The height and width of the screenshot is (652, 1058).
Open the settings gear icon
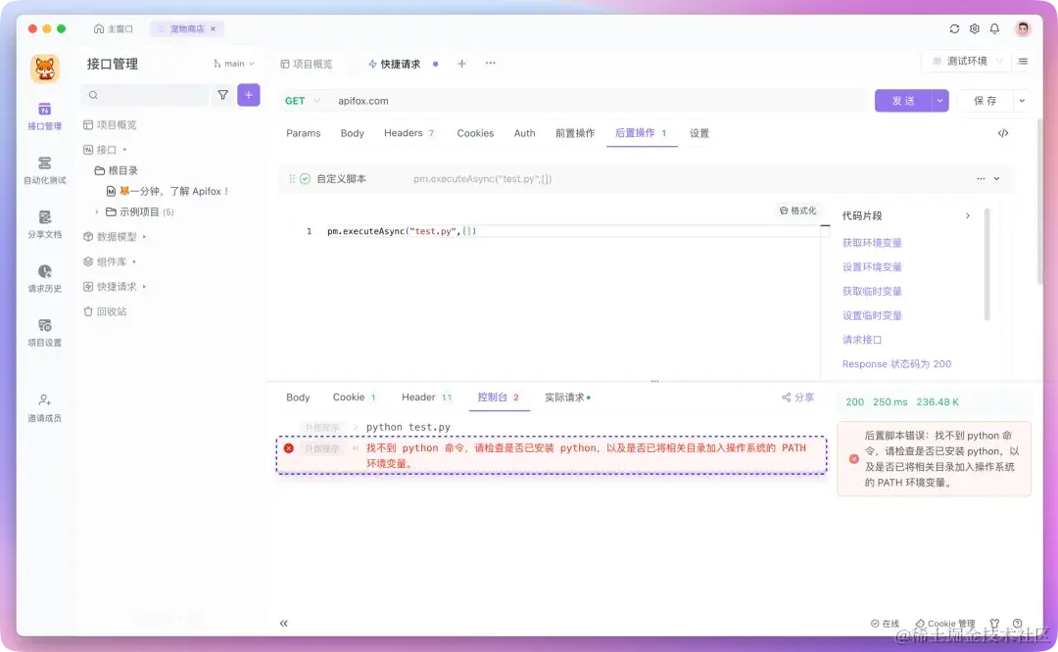coord(974,29)
